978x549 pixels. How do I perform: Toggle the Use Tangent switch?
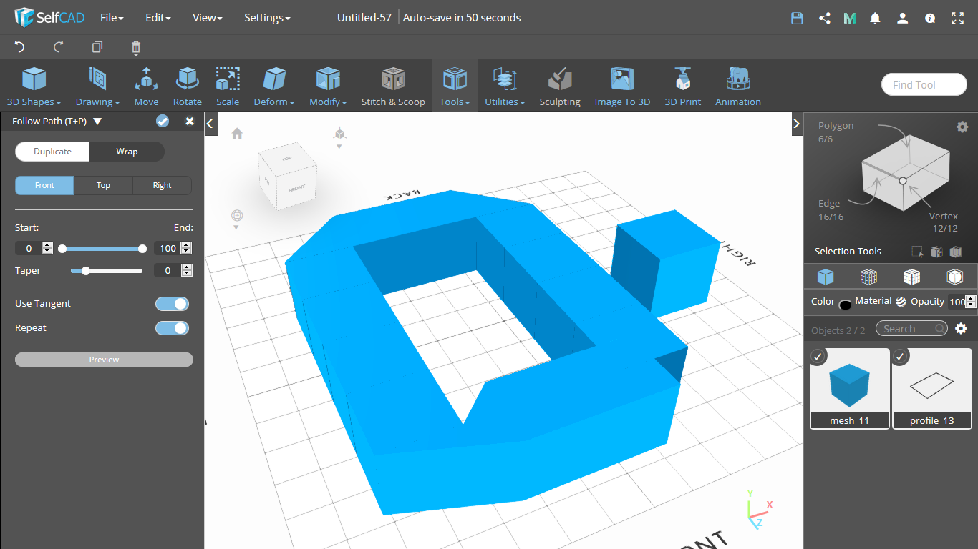[x=172, y=304]
